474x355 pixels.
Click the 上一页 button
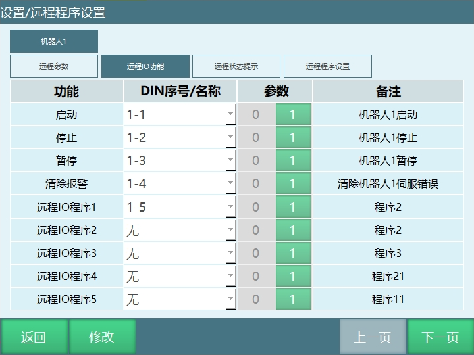pos(372,337)
